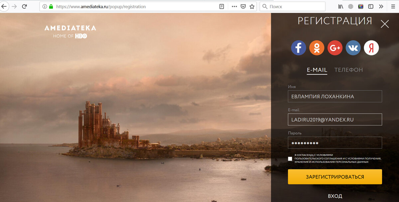Open the page actions three-dots menu
The width and height of the screenshot is (399, 202).
point(234,6)
